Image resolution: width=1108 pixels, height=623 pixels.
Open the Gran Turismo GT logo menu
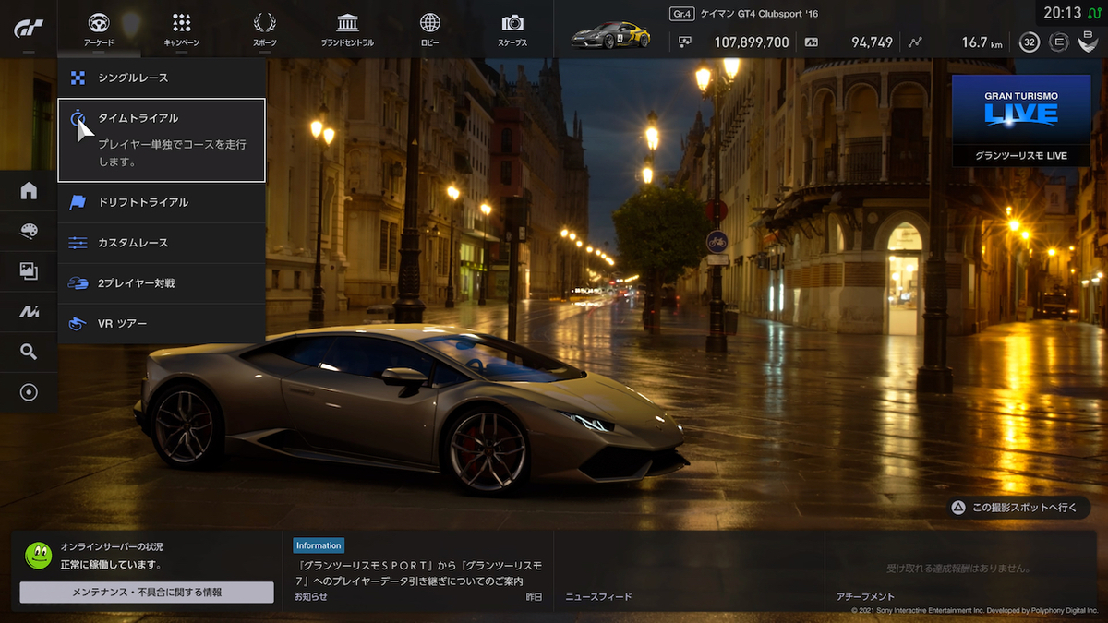click(x=28, y=29)
